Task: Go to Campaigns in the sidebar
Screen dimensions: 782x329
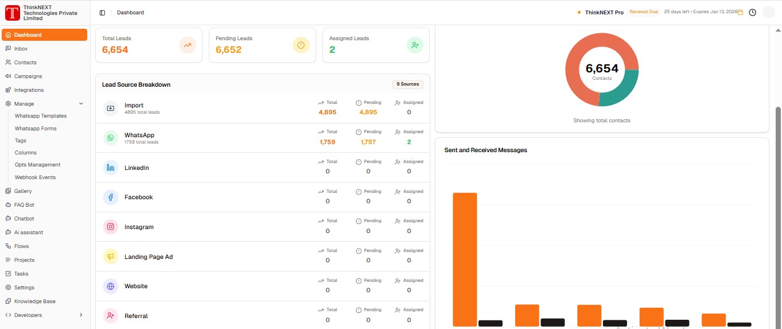Action: pyautogui.click(x=28, y=76)
